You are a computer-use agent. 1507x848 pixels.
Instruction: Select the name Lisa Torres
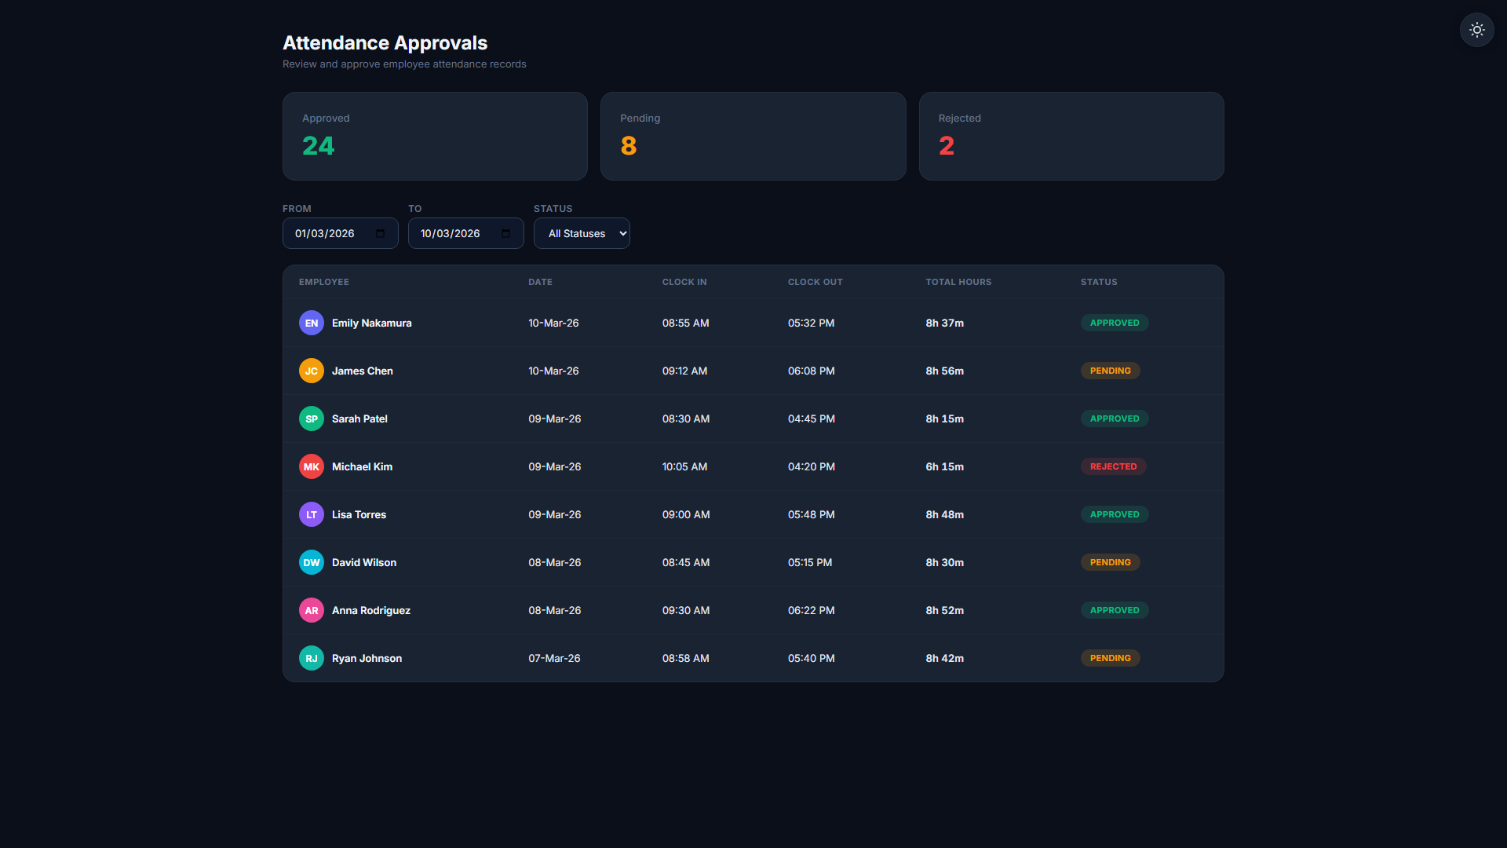(359, 514)
